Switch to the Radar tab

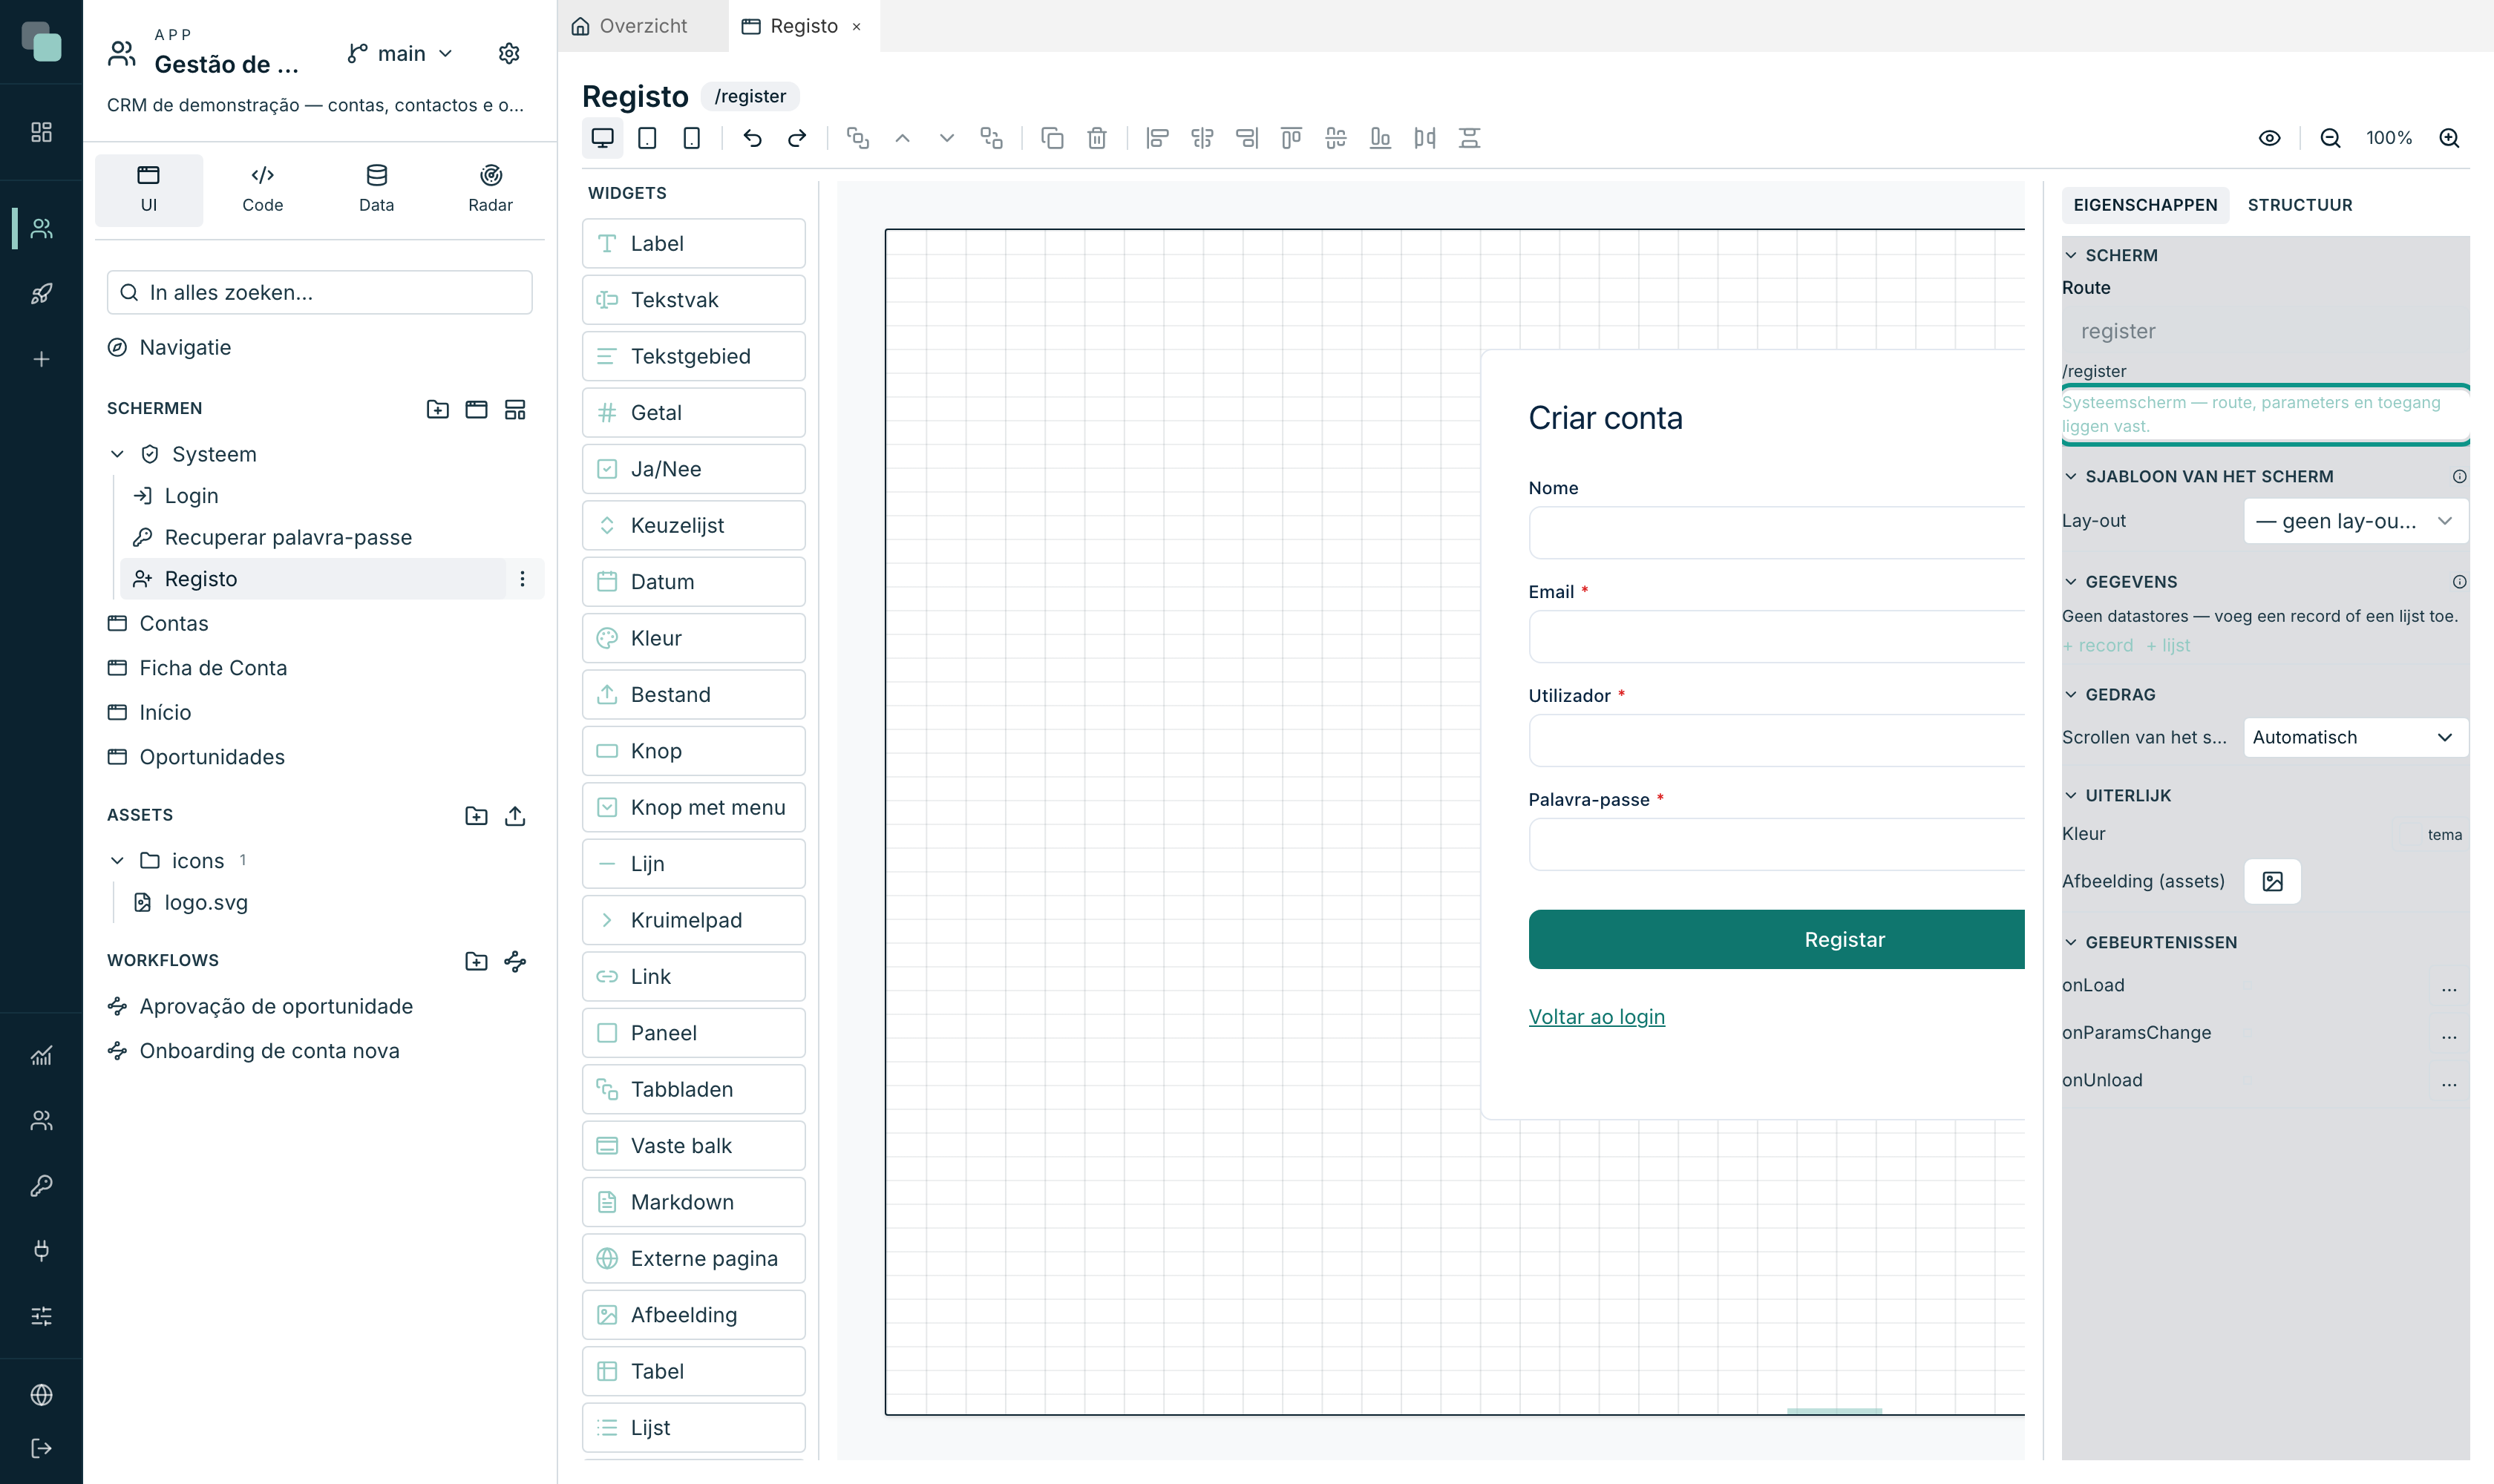tap(490, 189)
